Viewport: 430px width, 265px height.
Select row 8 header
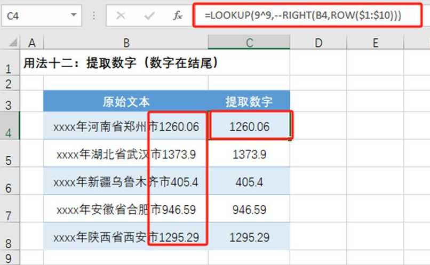point(9,236)
